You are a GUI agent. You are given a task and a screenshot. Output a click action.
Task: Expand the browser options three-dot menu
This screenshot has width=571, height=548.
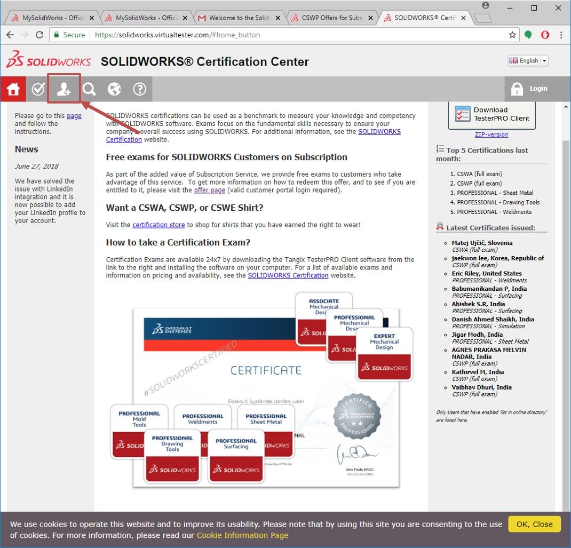click(x=561, y=35)
